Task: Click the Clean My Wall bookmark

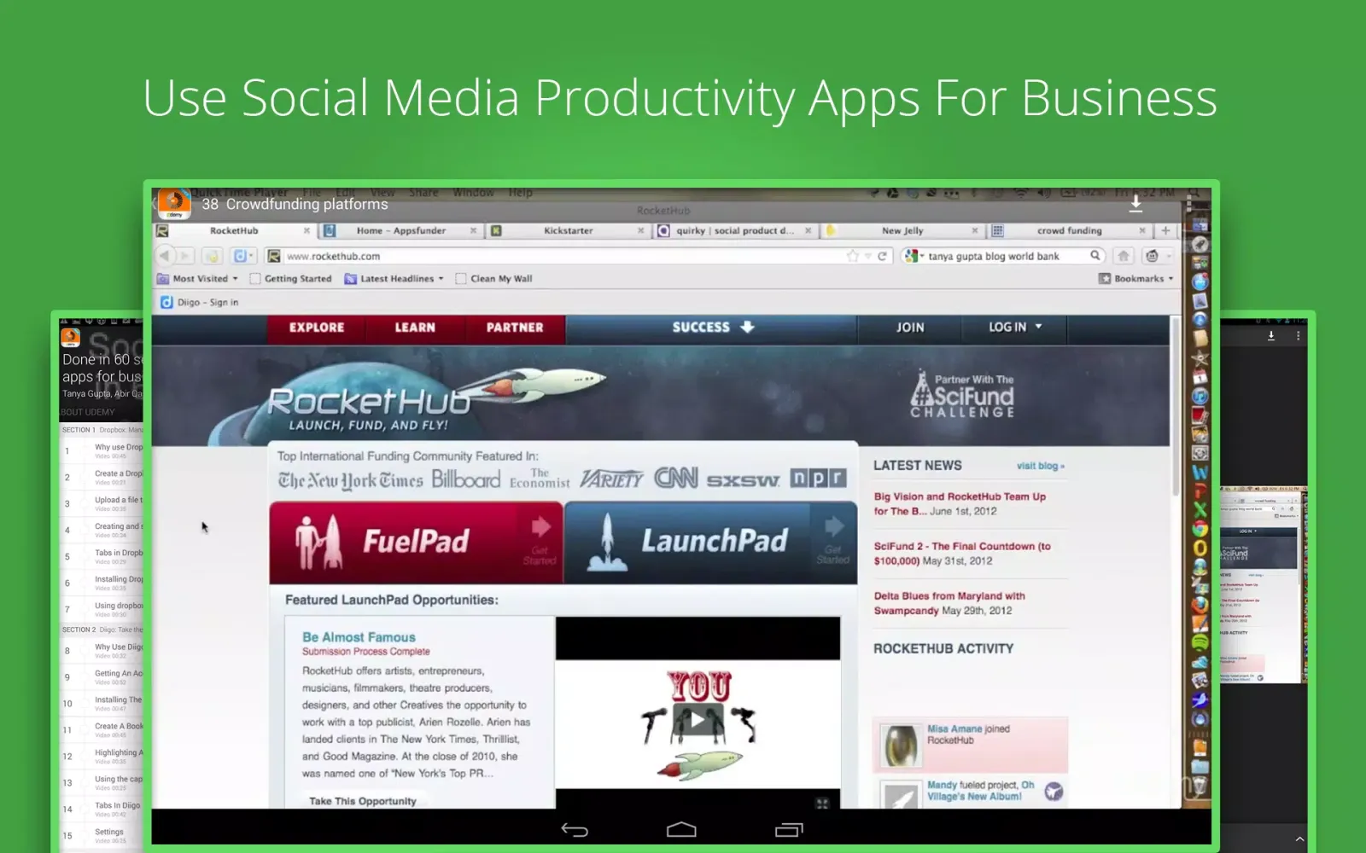Action: (494, 279)
